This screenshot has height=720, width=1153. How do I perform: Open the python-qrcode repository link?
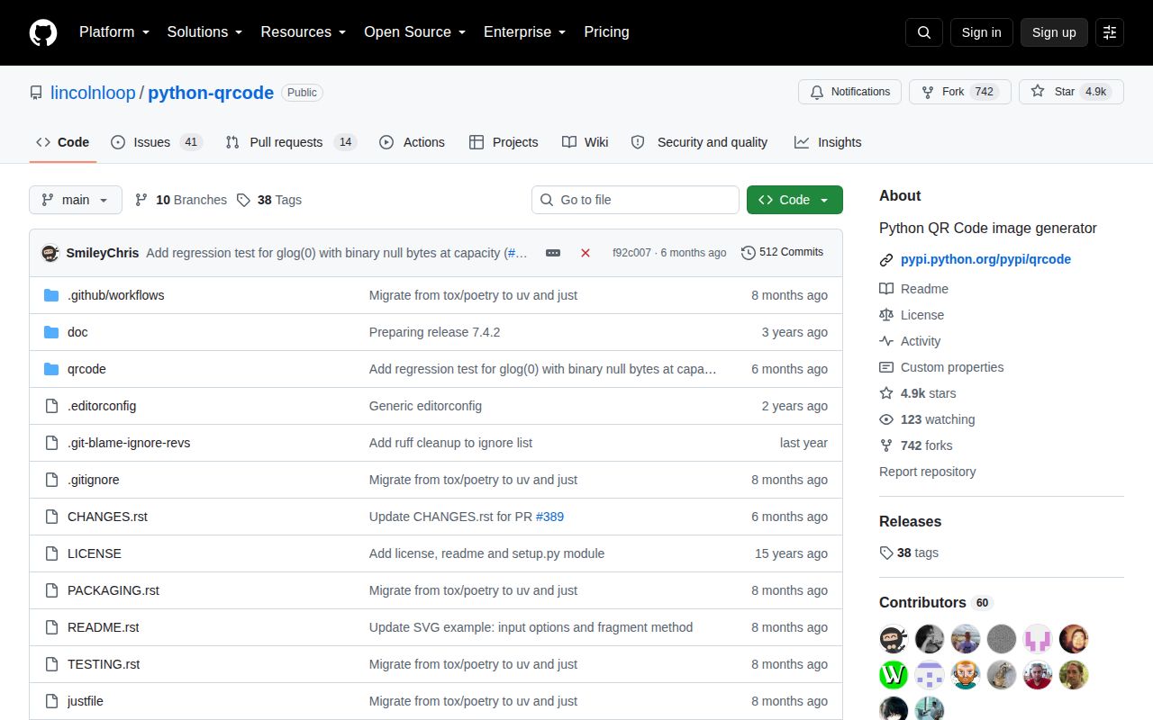coord(211,93)
